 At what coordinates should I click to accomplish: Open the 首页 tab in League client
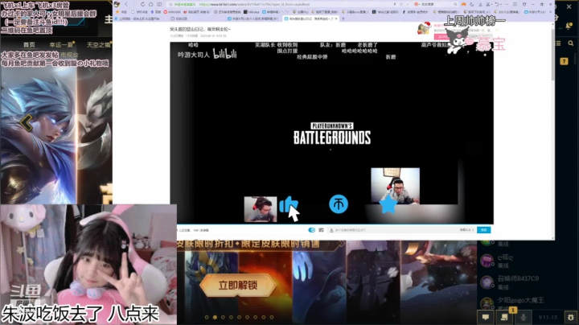click(29, 45)
